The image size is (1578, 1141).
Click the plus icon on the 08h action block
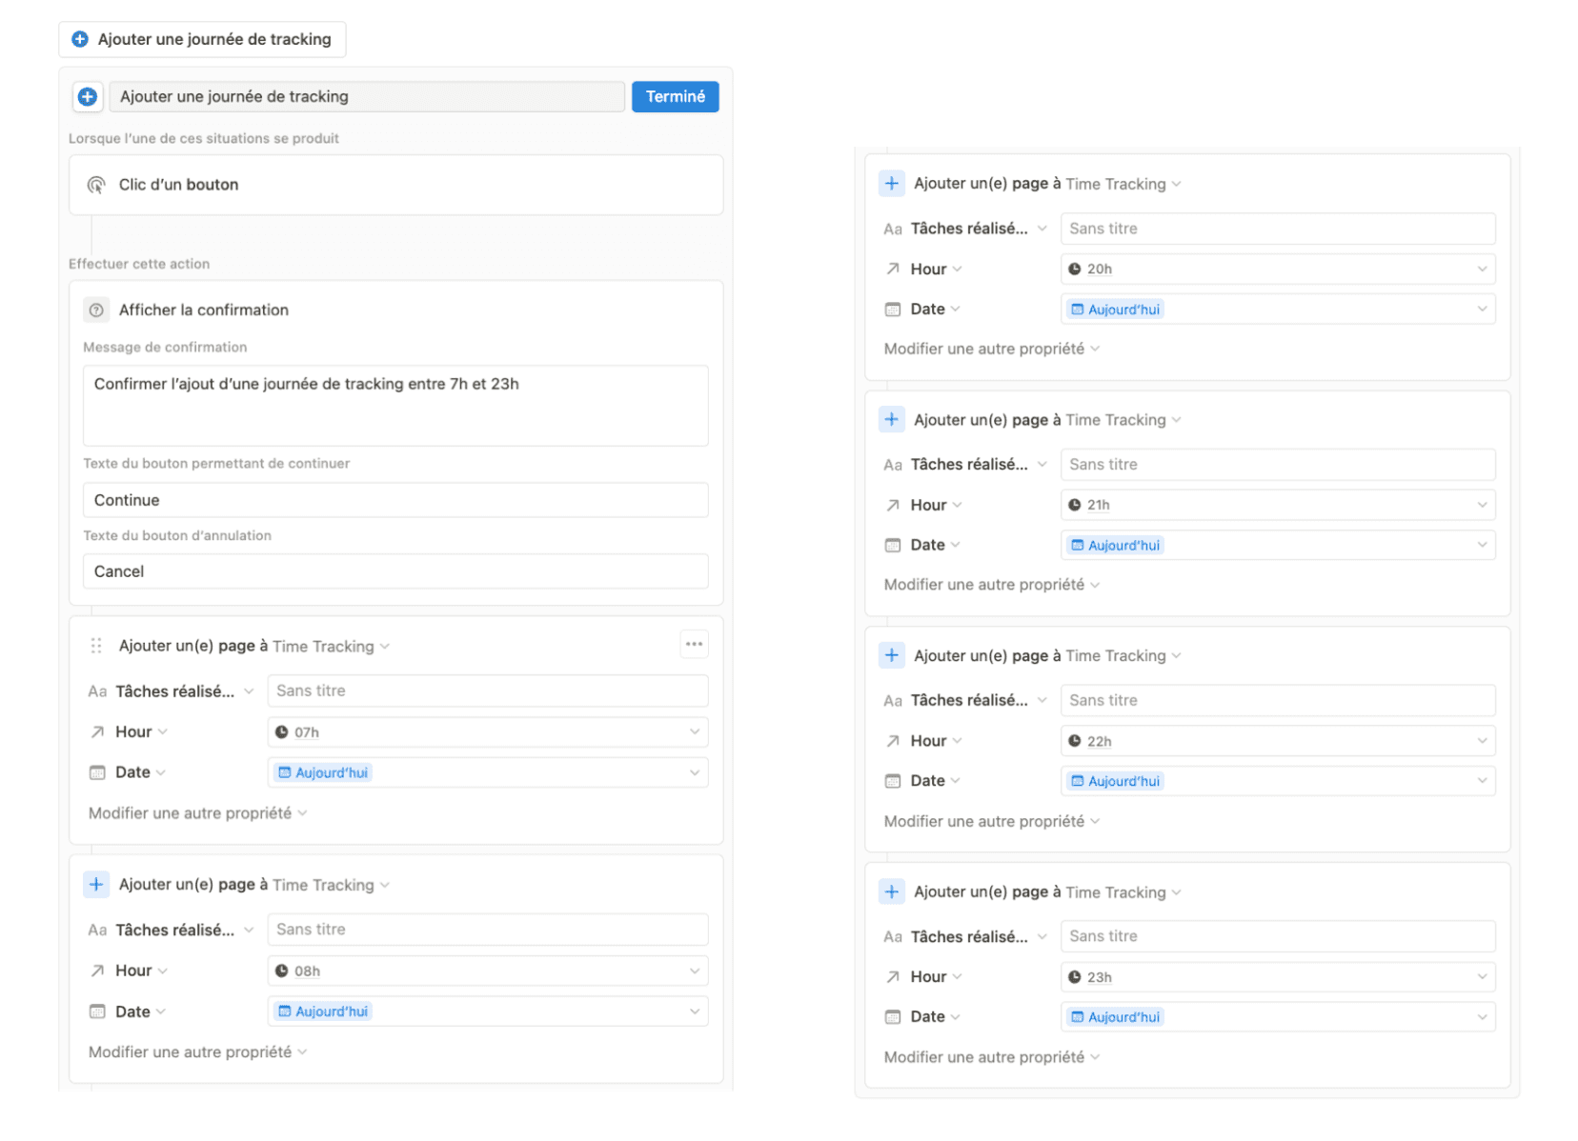point(96,885)
